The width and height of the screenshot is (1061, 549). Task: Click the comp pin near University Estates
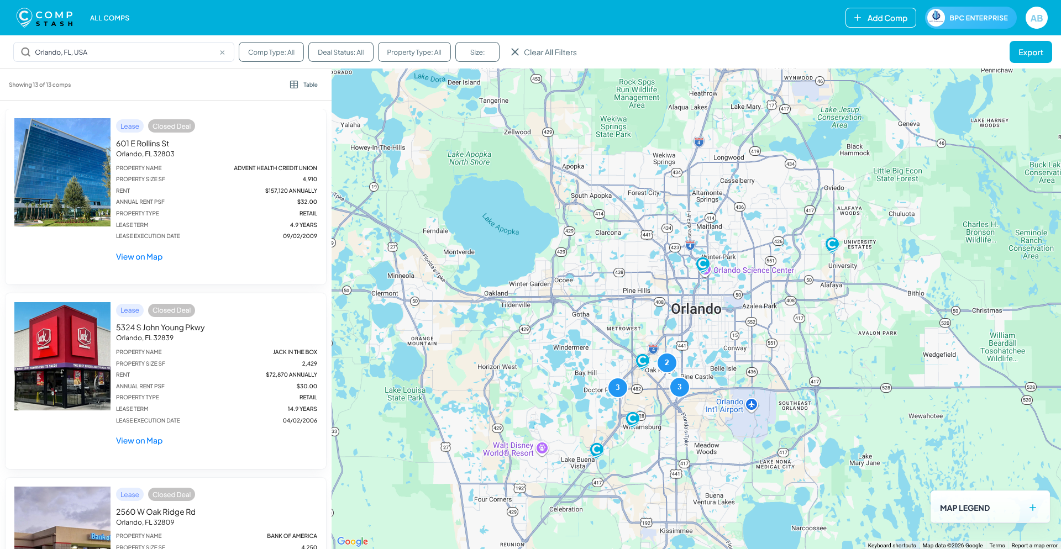pyautogui.click(x=832, y=244)
